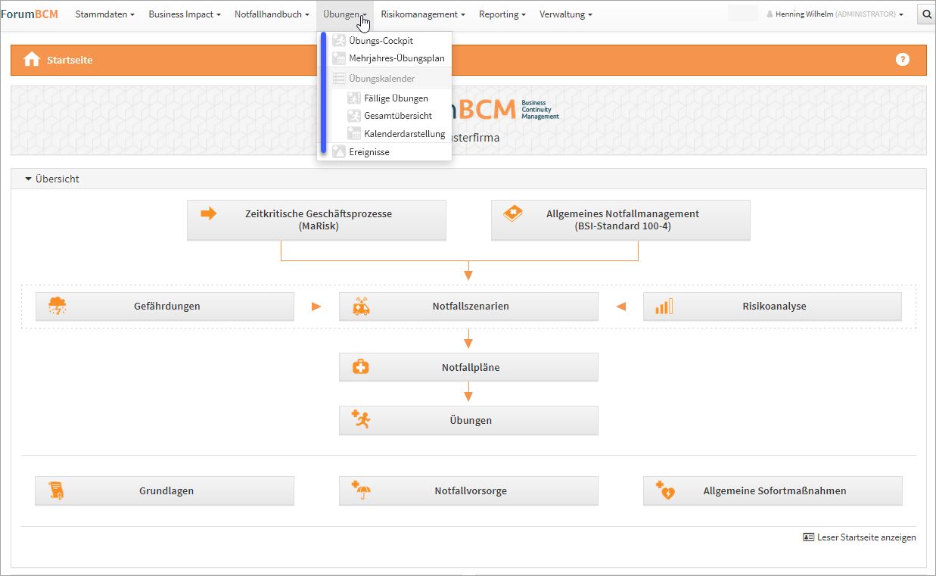Click the ForumBCM logo in the navbar
The height and width of the screenshot is (576, 936).
30,14
